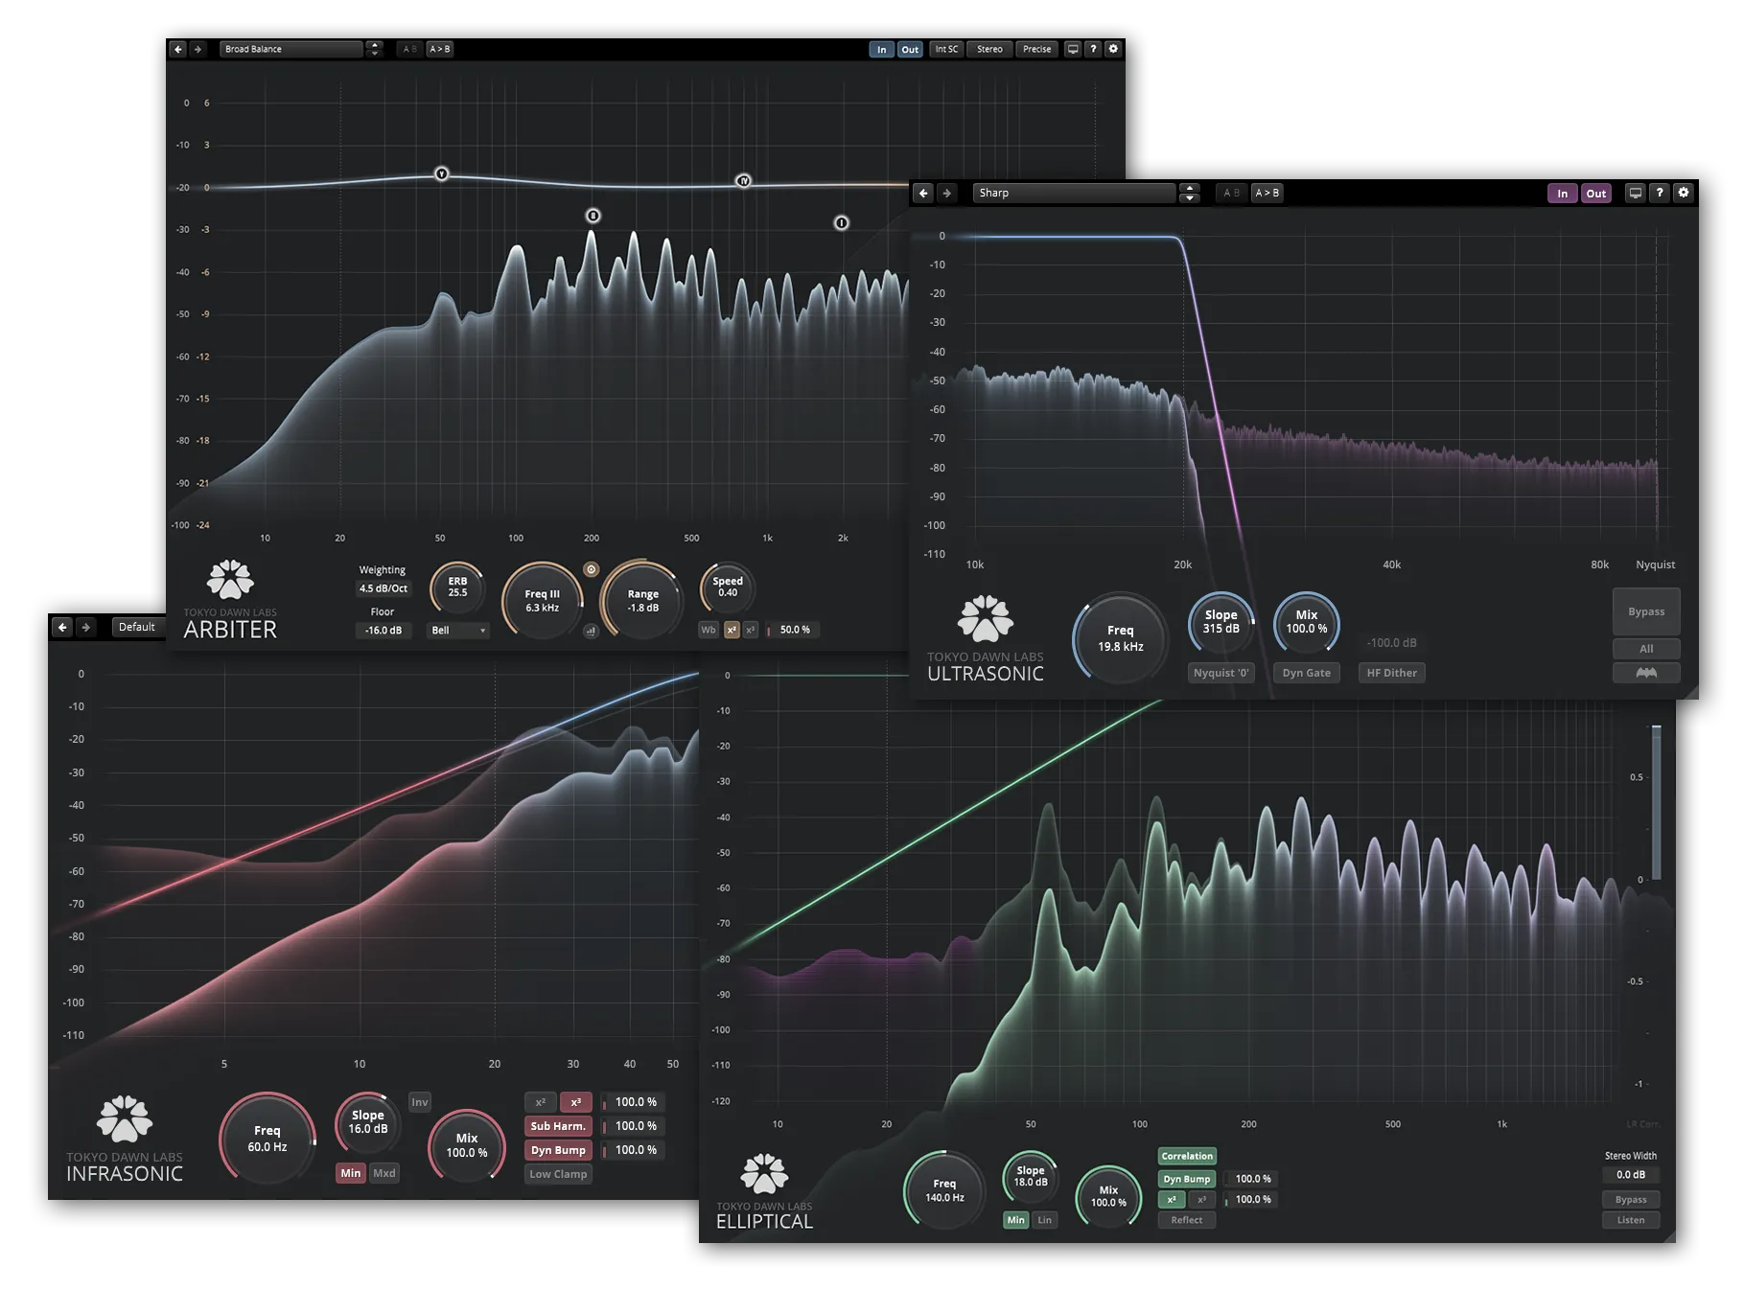
Task: Open Infrasonic's Default preset field
Action: tap(137, 627)
